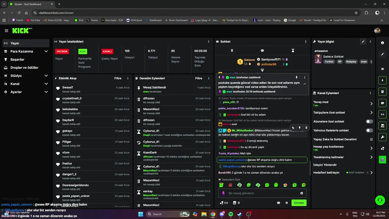Screen dimensions: 389x219
Task: Click the Yapay Zeka ile Sohbet Denetimi external link icon
Action: pos(371,139)
